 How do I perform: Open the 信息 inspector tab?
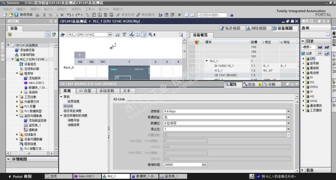[252, 84]
